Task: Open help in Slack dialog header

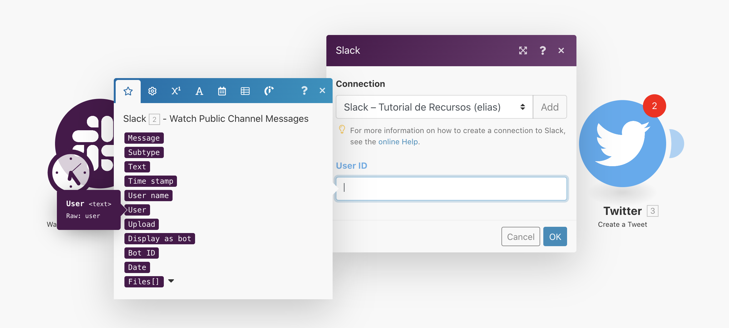Action: pyautogui.click(x=543, y=51)
